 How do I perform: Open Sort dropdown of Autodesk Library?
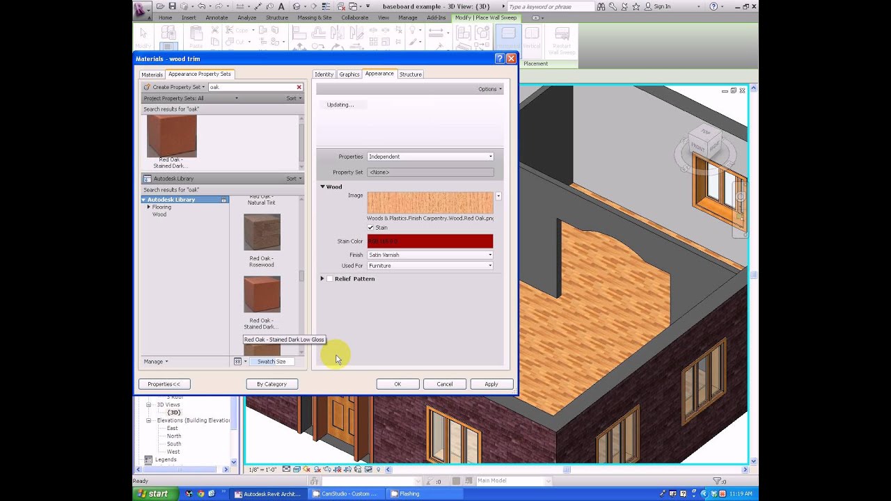click(294, 179)
